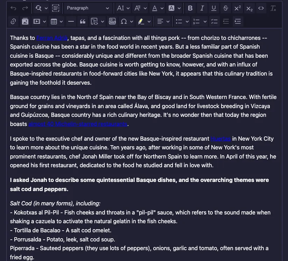The width and height of the screenshot is (288, 261).
Task: Click the Select All icon
Action: 56,8
